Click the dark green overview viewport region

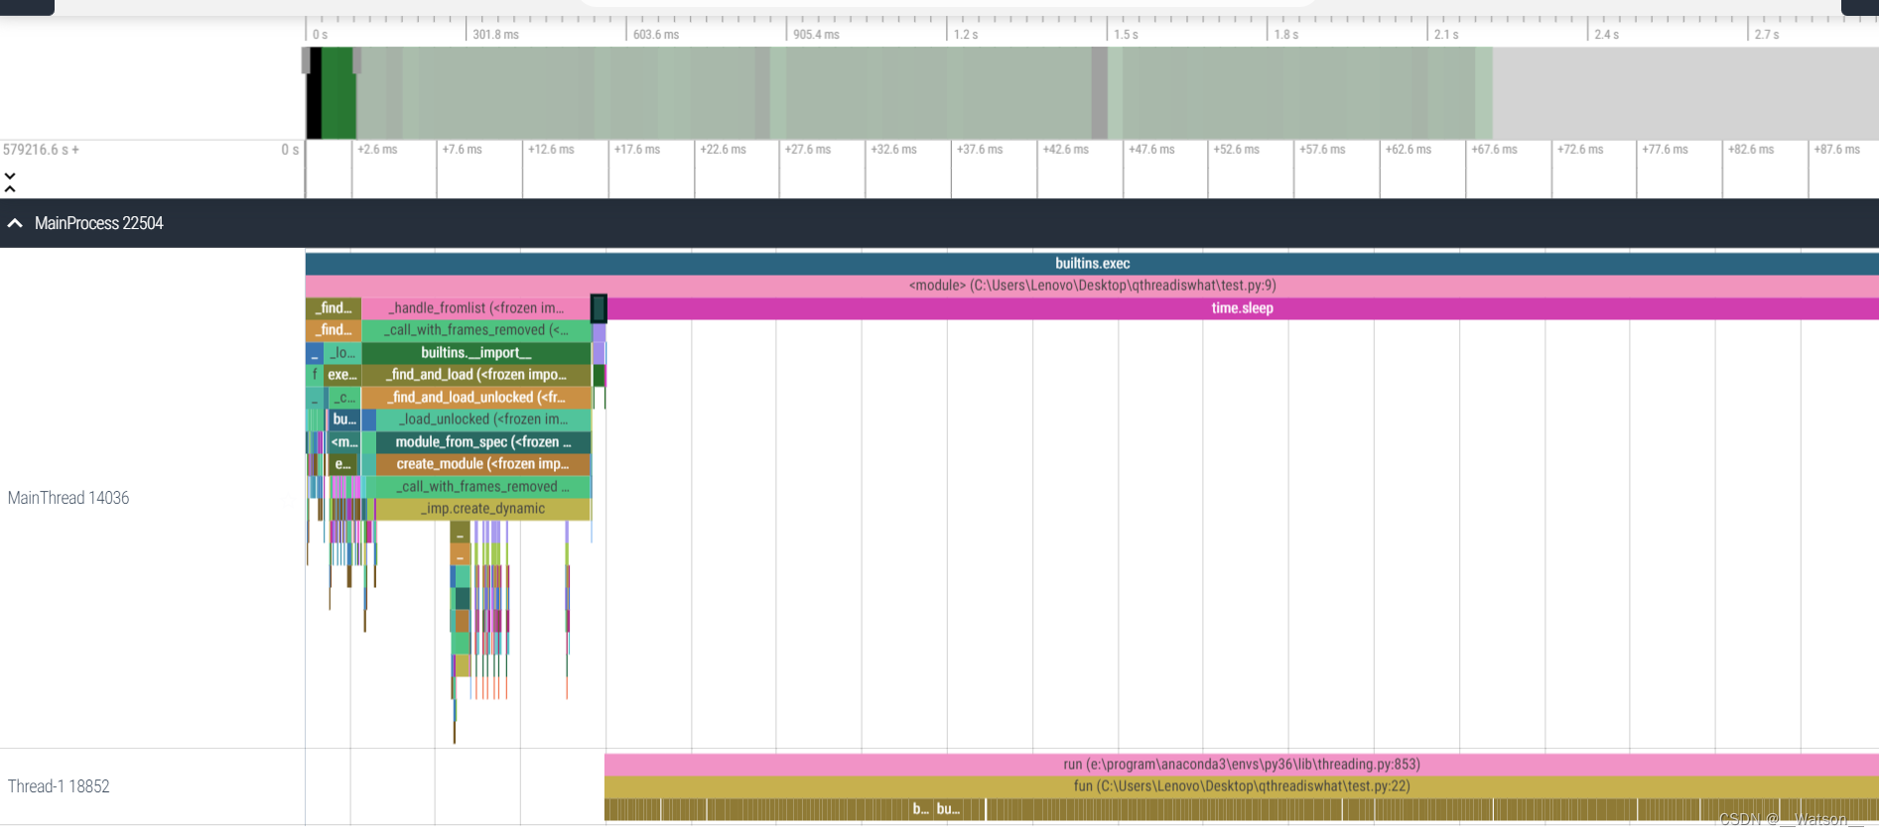click(x=338, y=93)
